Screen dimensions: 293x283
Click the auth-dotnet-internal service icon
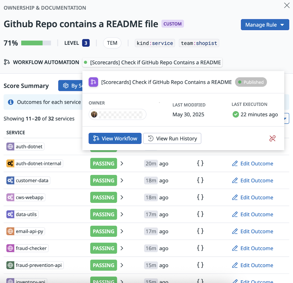10,163
